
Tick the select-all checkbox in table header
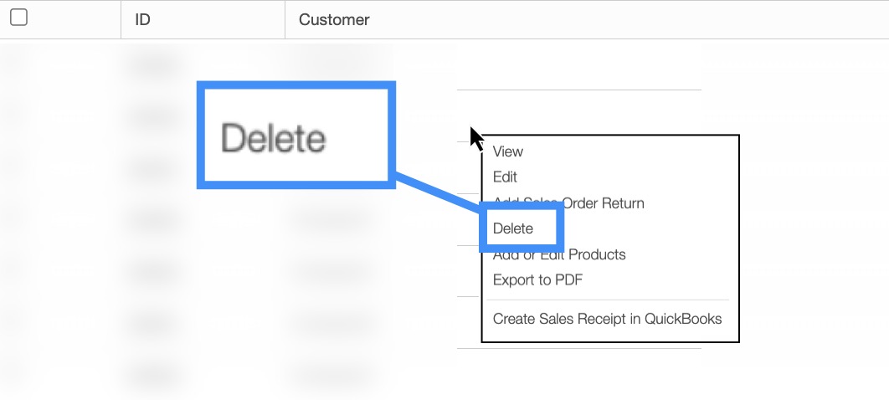point(18,18)
